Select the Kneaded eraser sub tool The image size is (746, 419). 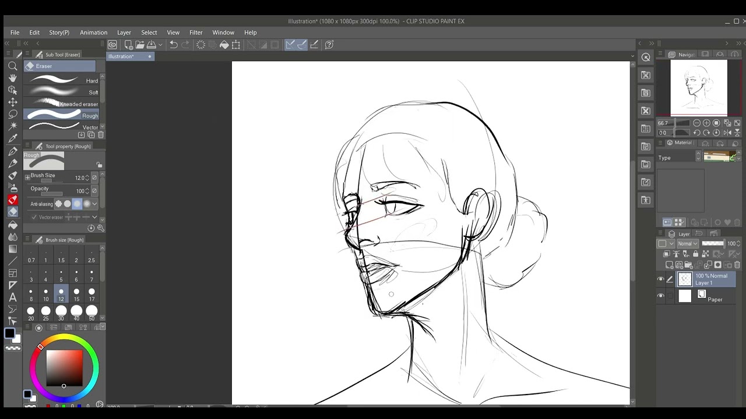click(x=61, y=104)
